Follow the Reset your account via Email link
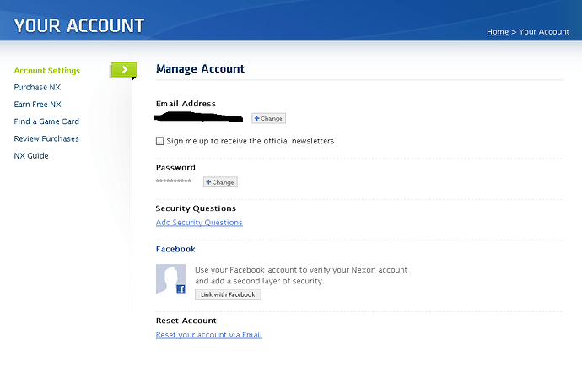This screenshot has width=582, height=367. click(208, 335)
